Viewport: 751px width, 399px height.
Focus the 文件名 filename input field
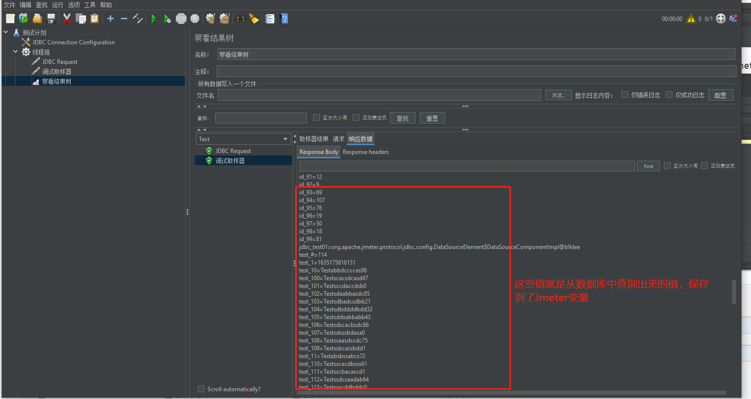coord(379,95)
